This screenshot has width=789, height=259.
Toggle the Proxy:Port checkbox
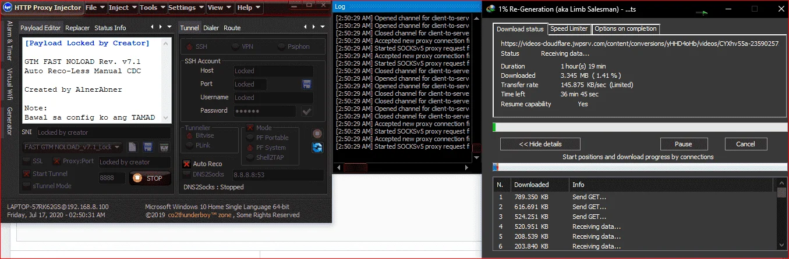pos(57,161)
